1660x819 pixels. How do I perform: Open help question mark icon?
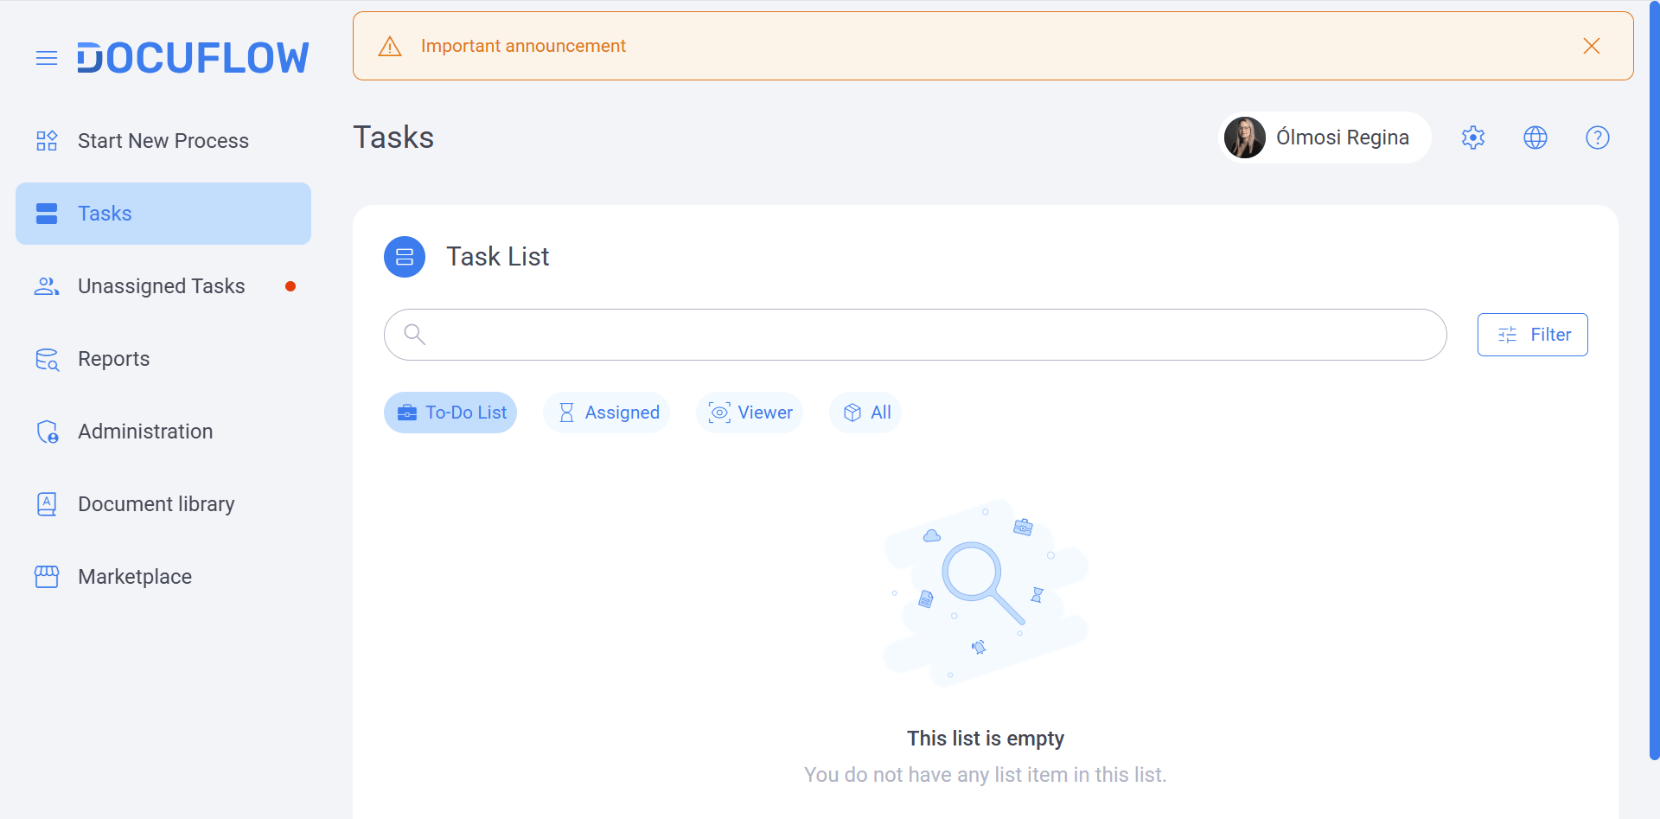pos(1598,138)
